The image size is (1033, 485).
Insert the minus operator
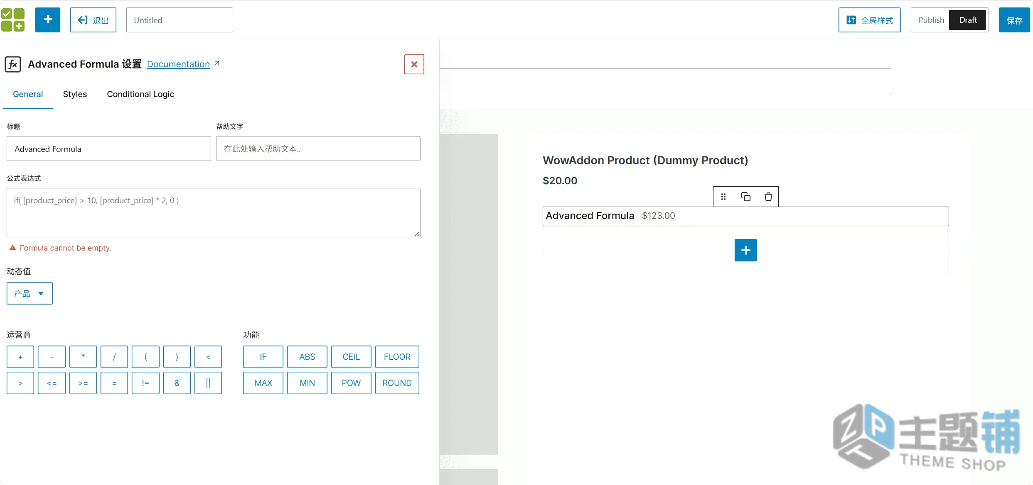52,357
